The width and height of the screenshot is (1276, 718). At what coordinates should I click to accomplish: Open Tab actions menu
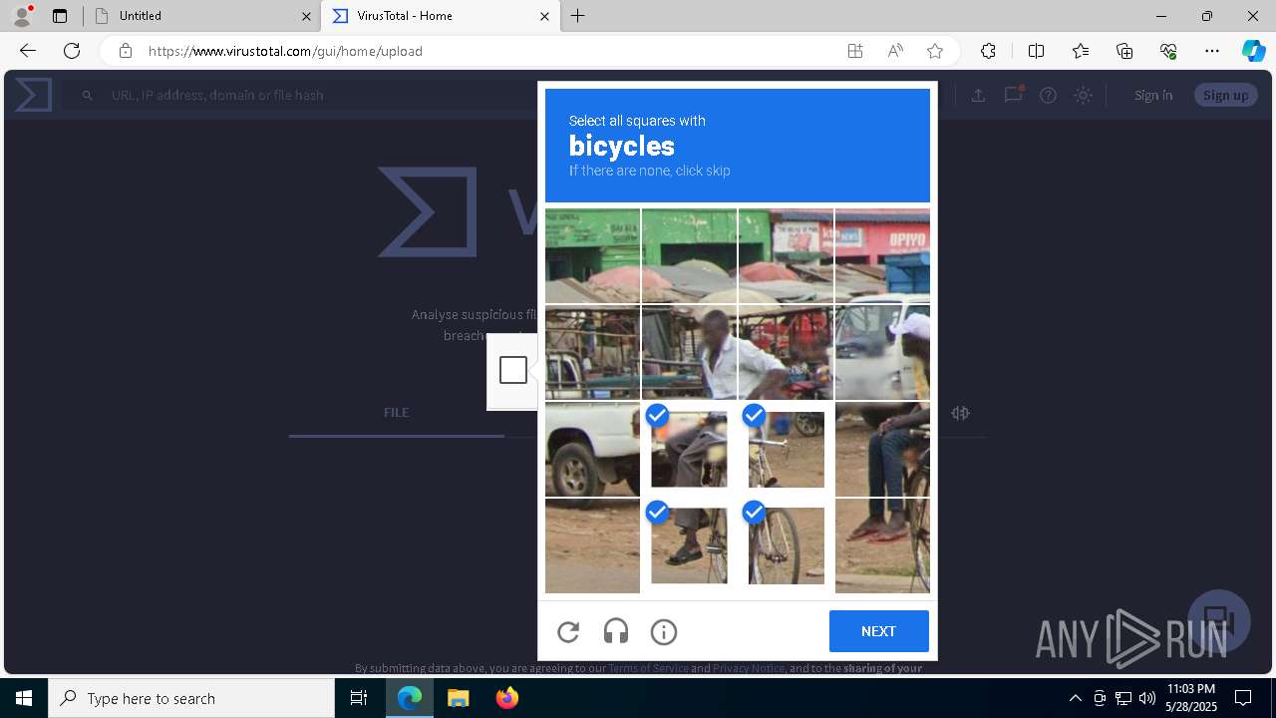point(60,16)
